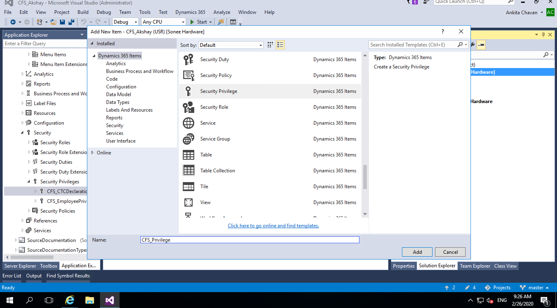The height and width of the screenshot is (308, 557).
Task: Select the Security Policy template icon
Action: click(x=189, y=75)
